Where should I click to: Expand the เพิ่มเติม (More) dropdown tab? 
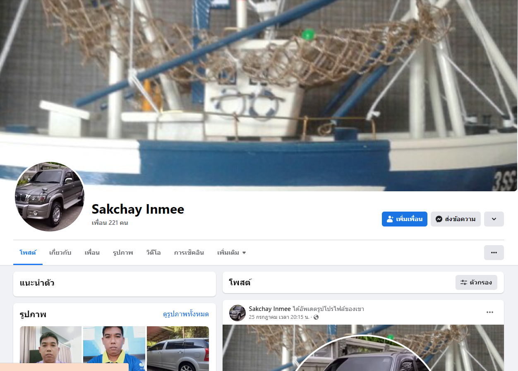point(232,253)
